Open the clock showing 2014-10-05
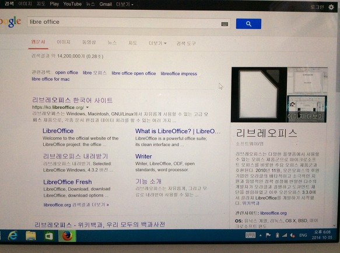Viewport: 340px width, 253px height. click(x=322, y=235)
